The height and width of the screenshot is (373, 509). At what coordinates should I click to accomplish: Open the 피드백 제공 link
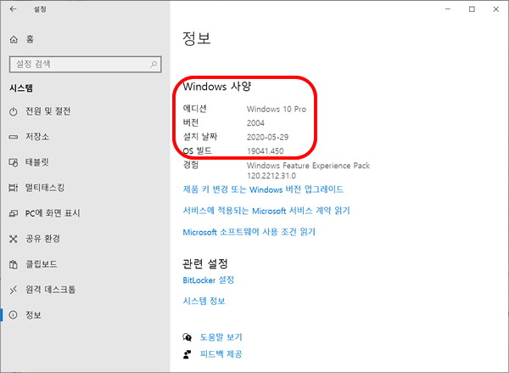pos(221,354)
